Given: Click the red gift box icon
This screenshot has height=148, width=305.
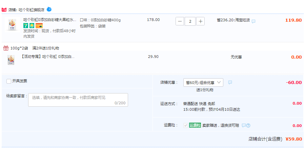Looking at the screenshot, I should pos(6,48).
